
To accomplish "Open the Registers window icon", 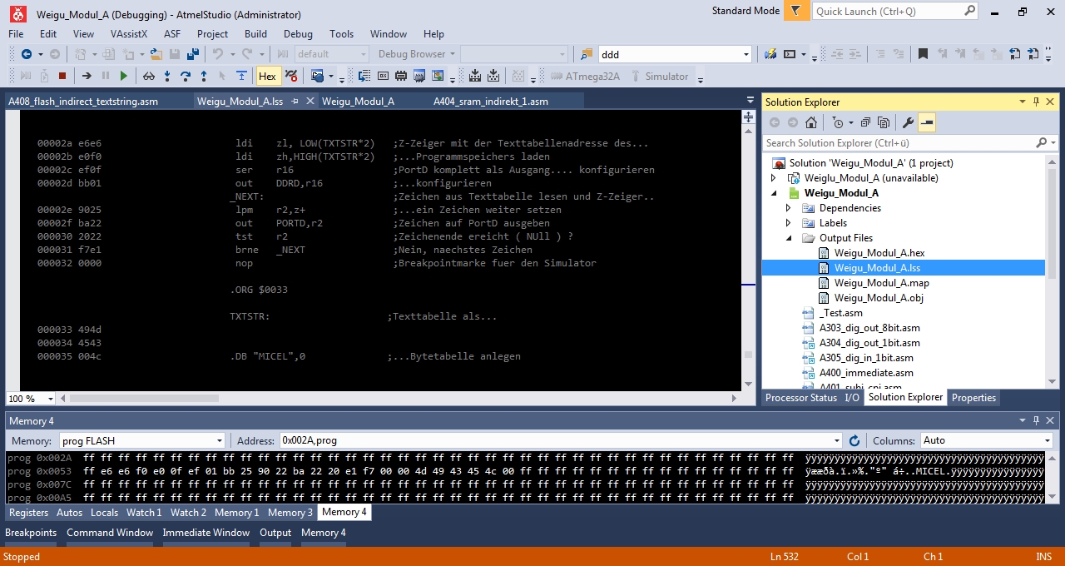I will 383,76.
